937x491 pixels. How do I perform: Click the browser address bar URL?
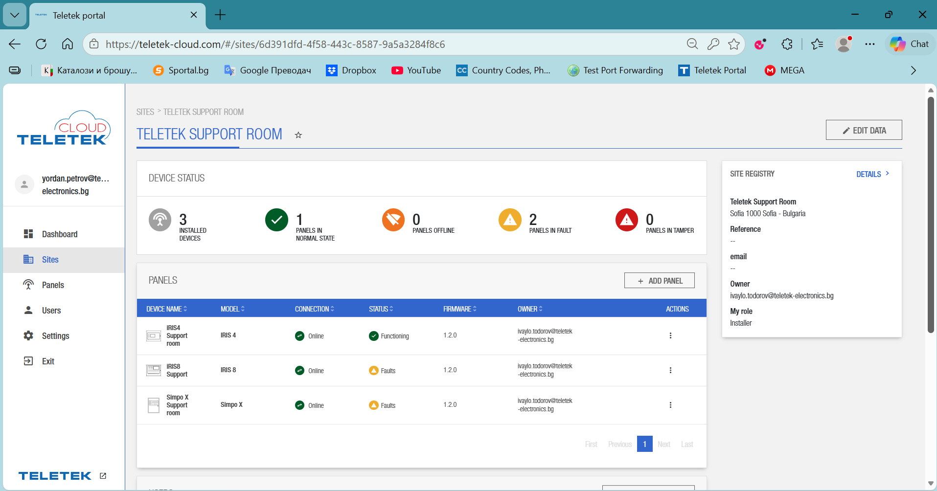click(275, 45)
